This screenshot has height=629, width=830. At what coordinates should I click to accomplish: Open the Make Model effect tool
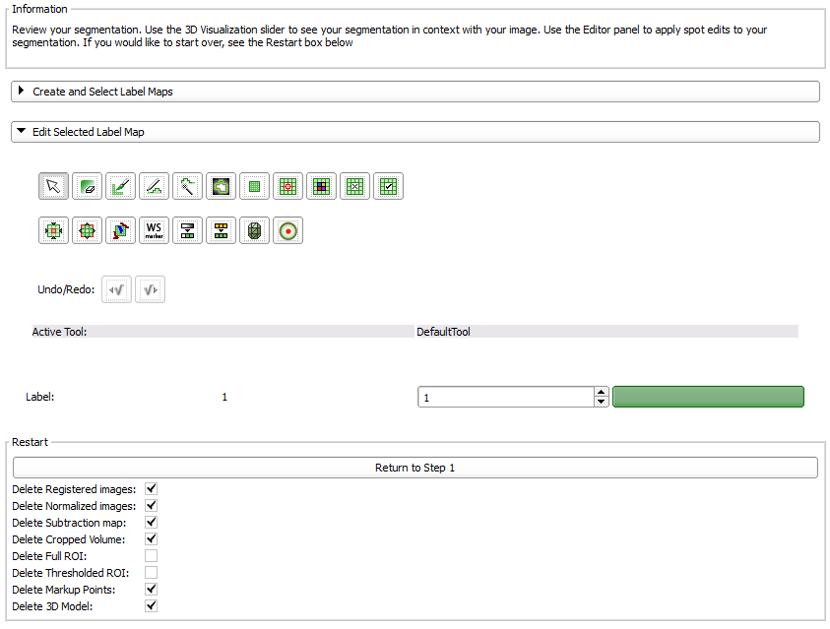(x=255, y=231)
